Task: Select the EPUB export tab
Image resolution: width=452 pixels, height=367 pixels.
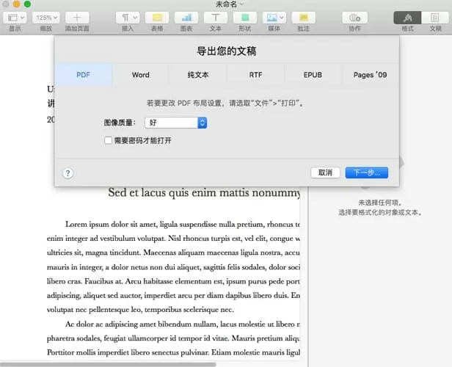Action: (x=313, y=75)
